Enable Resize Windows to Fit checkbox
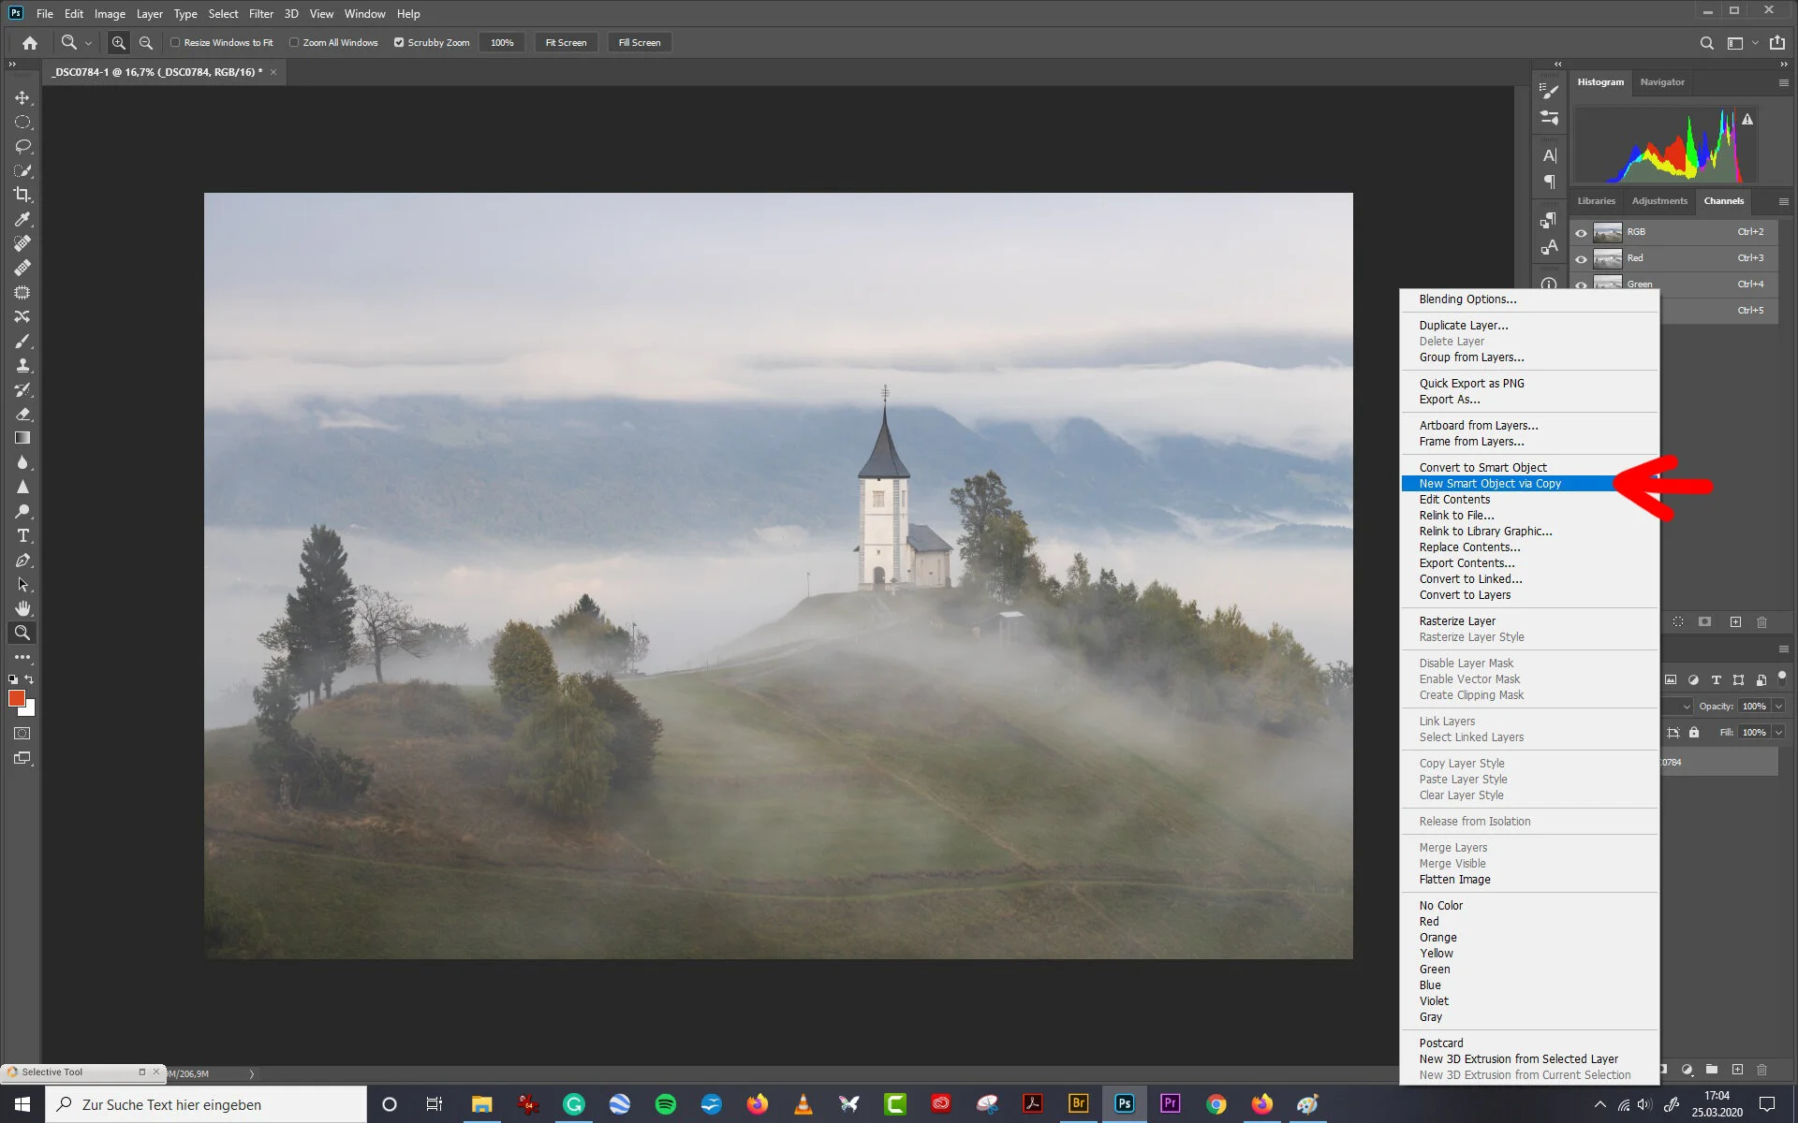This screenshot has height=1123, width=1798. point(175,42)
